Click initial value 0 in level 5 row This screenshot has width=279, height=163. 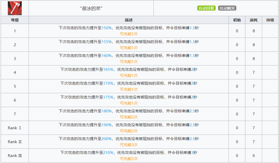(237, 86)
